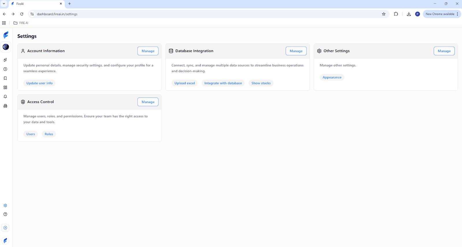Screen dimensions: 462x247
Task: Open the bookmark icon in sidebar
Action: point(5,78)
